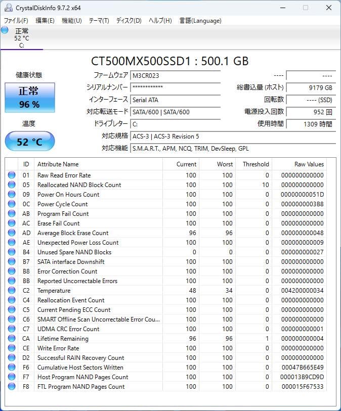Open the 機能(U) menu
Viewport: 341px width, 411px height.
coord(72,20)
